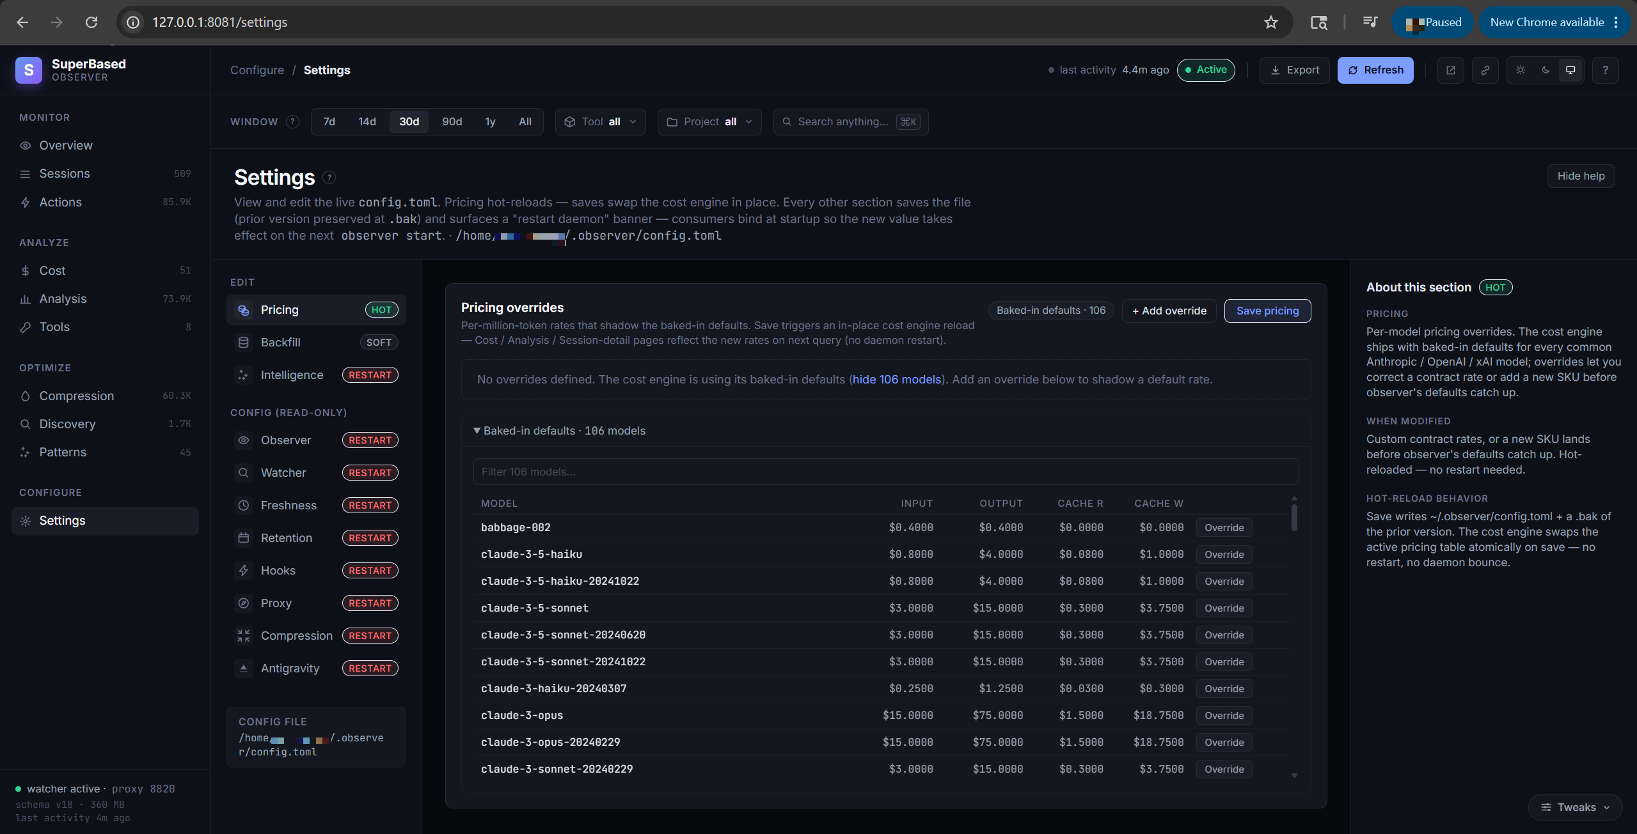
Task: Open Chrome three-dot menu
Action: coord(1617,22)
